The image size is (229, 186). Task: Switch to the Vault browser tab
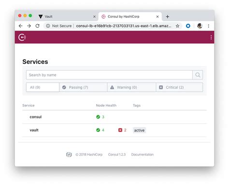click(67, 16)
